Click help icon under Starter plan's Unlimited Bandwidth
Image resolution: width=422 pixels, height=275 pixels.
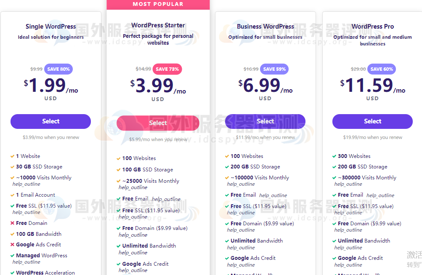click(x=133, y=253)
